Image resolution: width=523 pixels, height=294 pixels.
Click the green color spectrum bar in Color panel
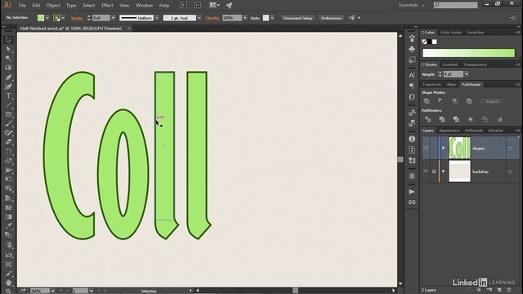(x=468, y=53)
